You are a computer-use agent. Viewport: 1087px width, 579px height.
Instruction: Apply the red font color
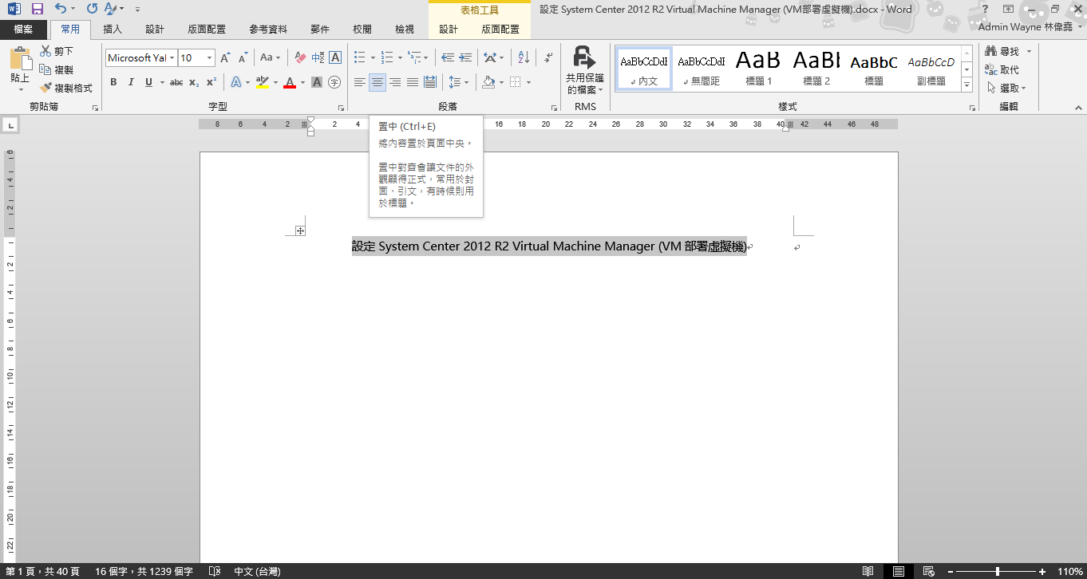coord(290,82)
